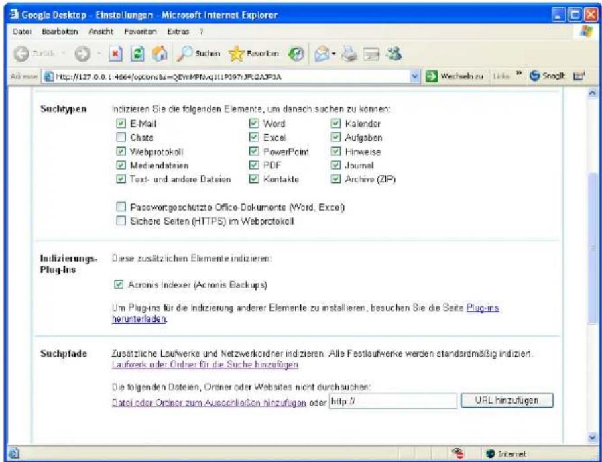This screenshot has width=602, height=462.
Task: Toggle the PDF checkbox
Action: [x=254, y=165]
